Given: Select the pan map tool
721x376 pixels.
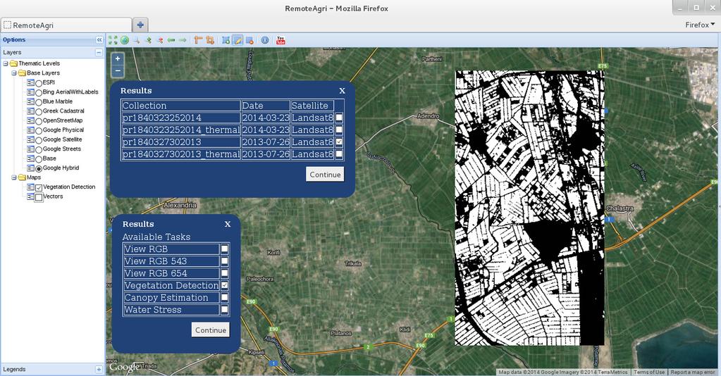Looking at the screenshot, I should pos(137,40).
